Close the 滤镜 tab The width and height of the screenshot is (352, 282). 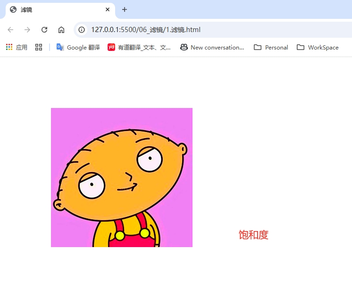tap(108, 9)
